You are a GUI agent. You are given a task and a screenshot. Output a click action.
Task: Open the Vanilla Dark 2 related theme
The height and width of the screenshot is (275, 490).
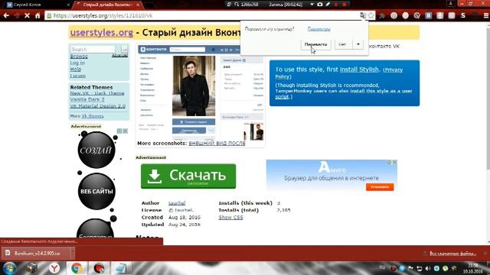87,99
